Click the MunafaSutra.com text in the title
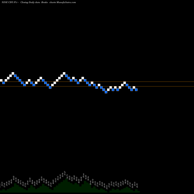194x194 pixels. pyautogui.click(x=66, y=2)
